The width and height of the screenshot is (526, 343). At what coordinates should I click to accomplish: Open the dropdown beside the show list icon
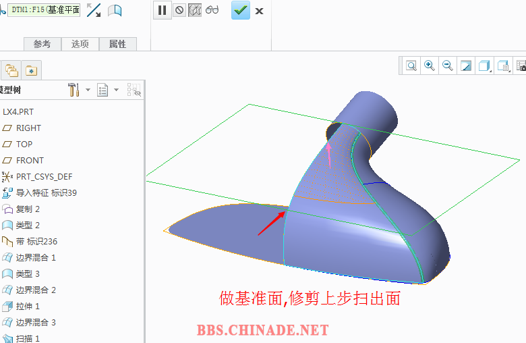pyautogui.click(x=117, y=90)
